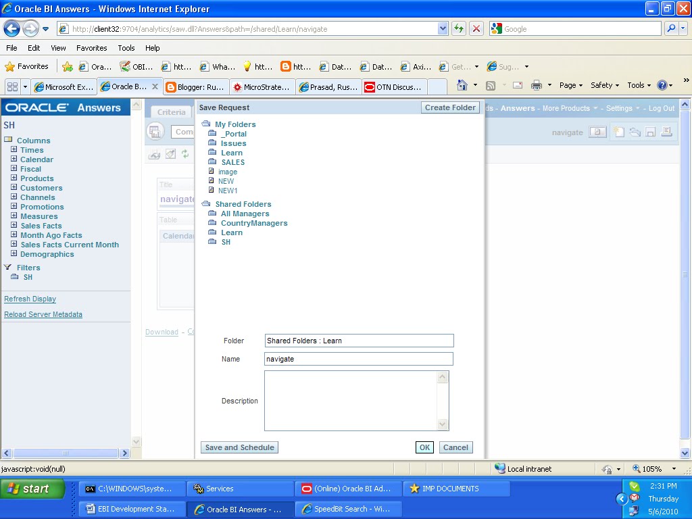The image size is (692, 519).
Task: Click the Columns folder icon in sidebar
Action: pos(8,140)
